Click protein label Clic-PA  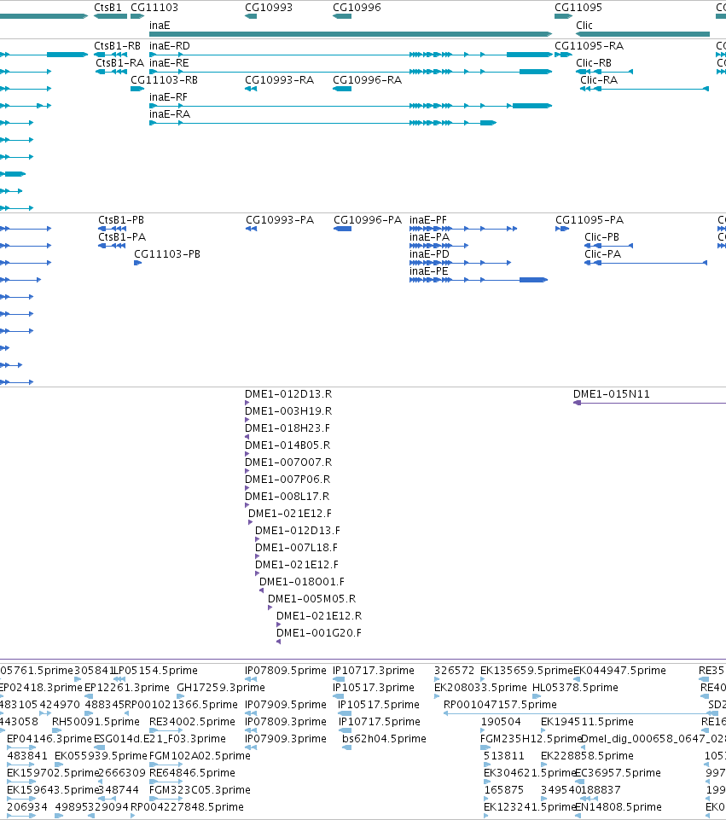(602, 254)
